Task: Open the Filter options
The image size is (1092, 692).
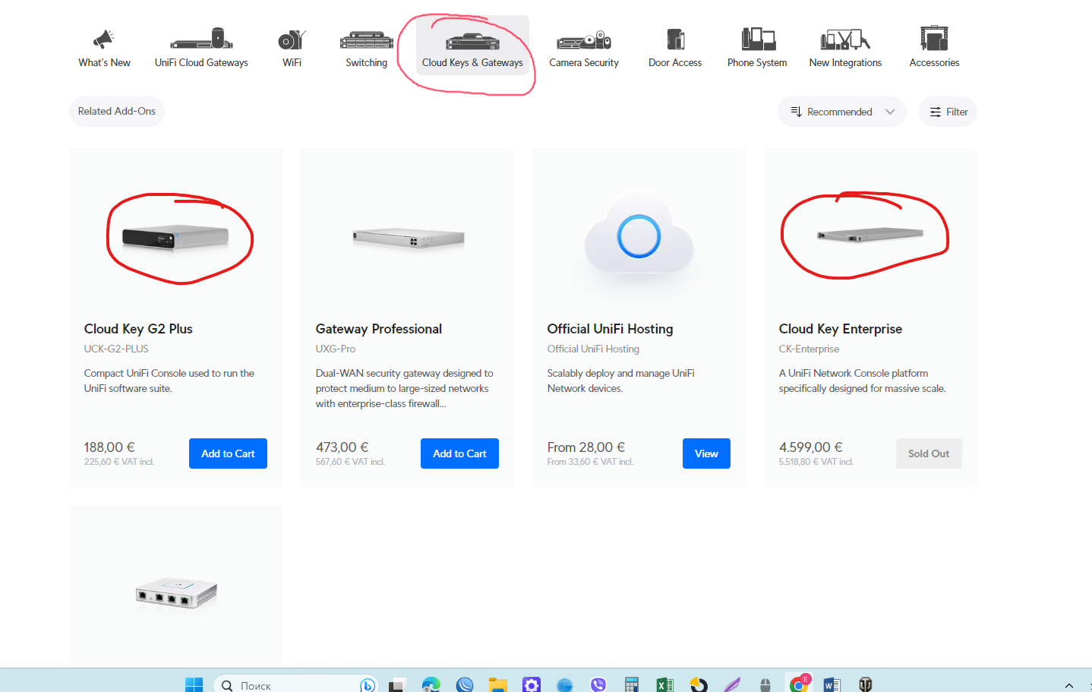Action: pyautogui.click(x=948, y=112)
